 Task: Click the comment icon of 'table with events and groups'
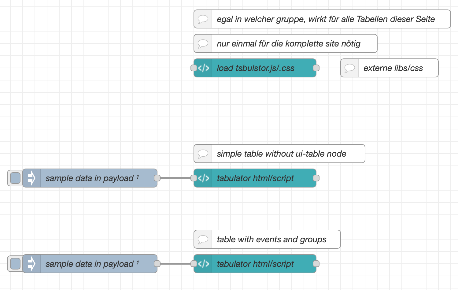pos(203,239)
